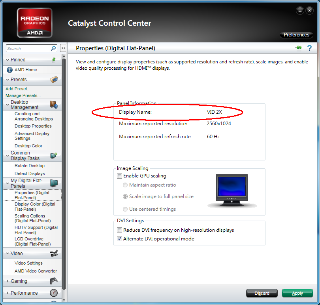Select Rotate Desktop task
Screen dimensions: 320x305
coord(29,166)
